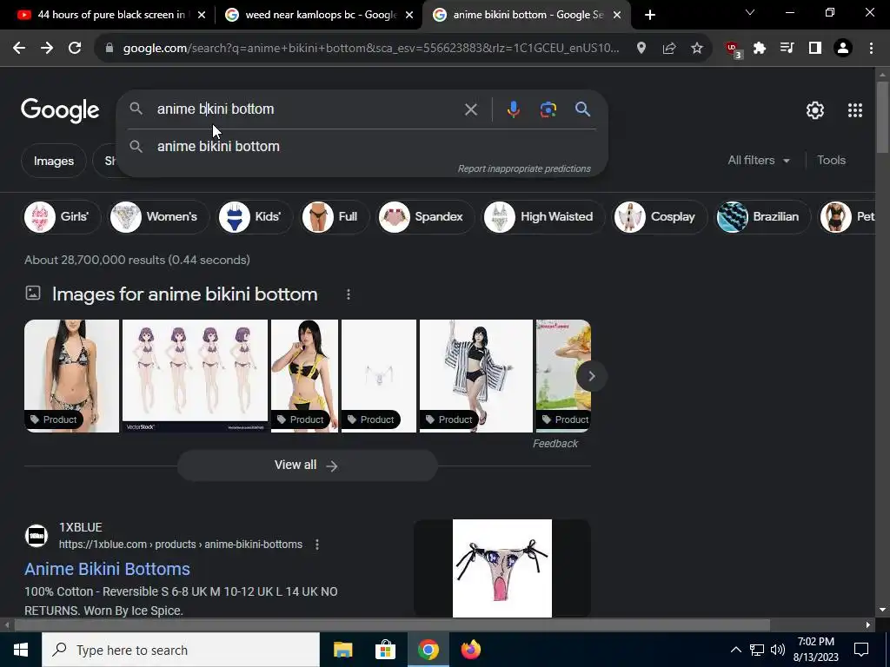Screen dimensions: 890x667
Task: Search by image with Google Lens
Action: coord(548,109)
